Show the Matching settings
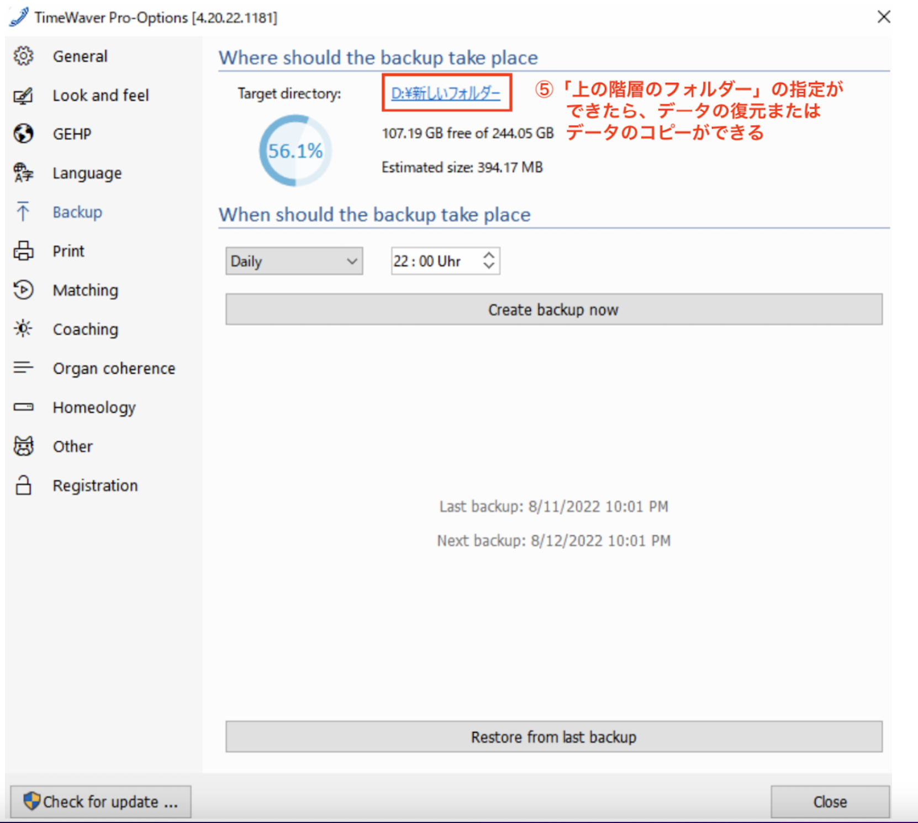Viewport: 918px width, 823px height. 86,291
